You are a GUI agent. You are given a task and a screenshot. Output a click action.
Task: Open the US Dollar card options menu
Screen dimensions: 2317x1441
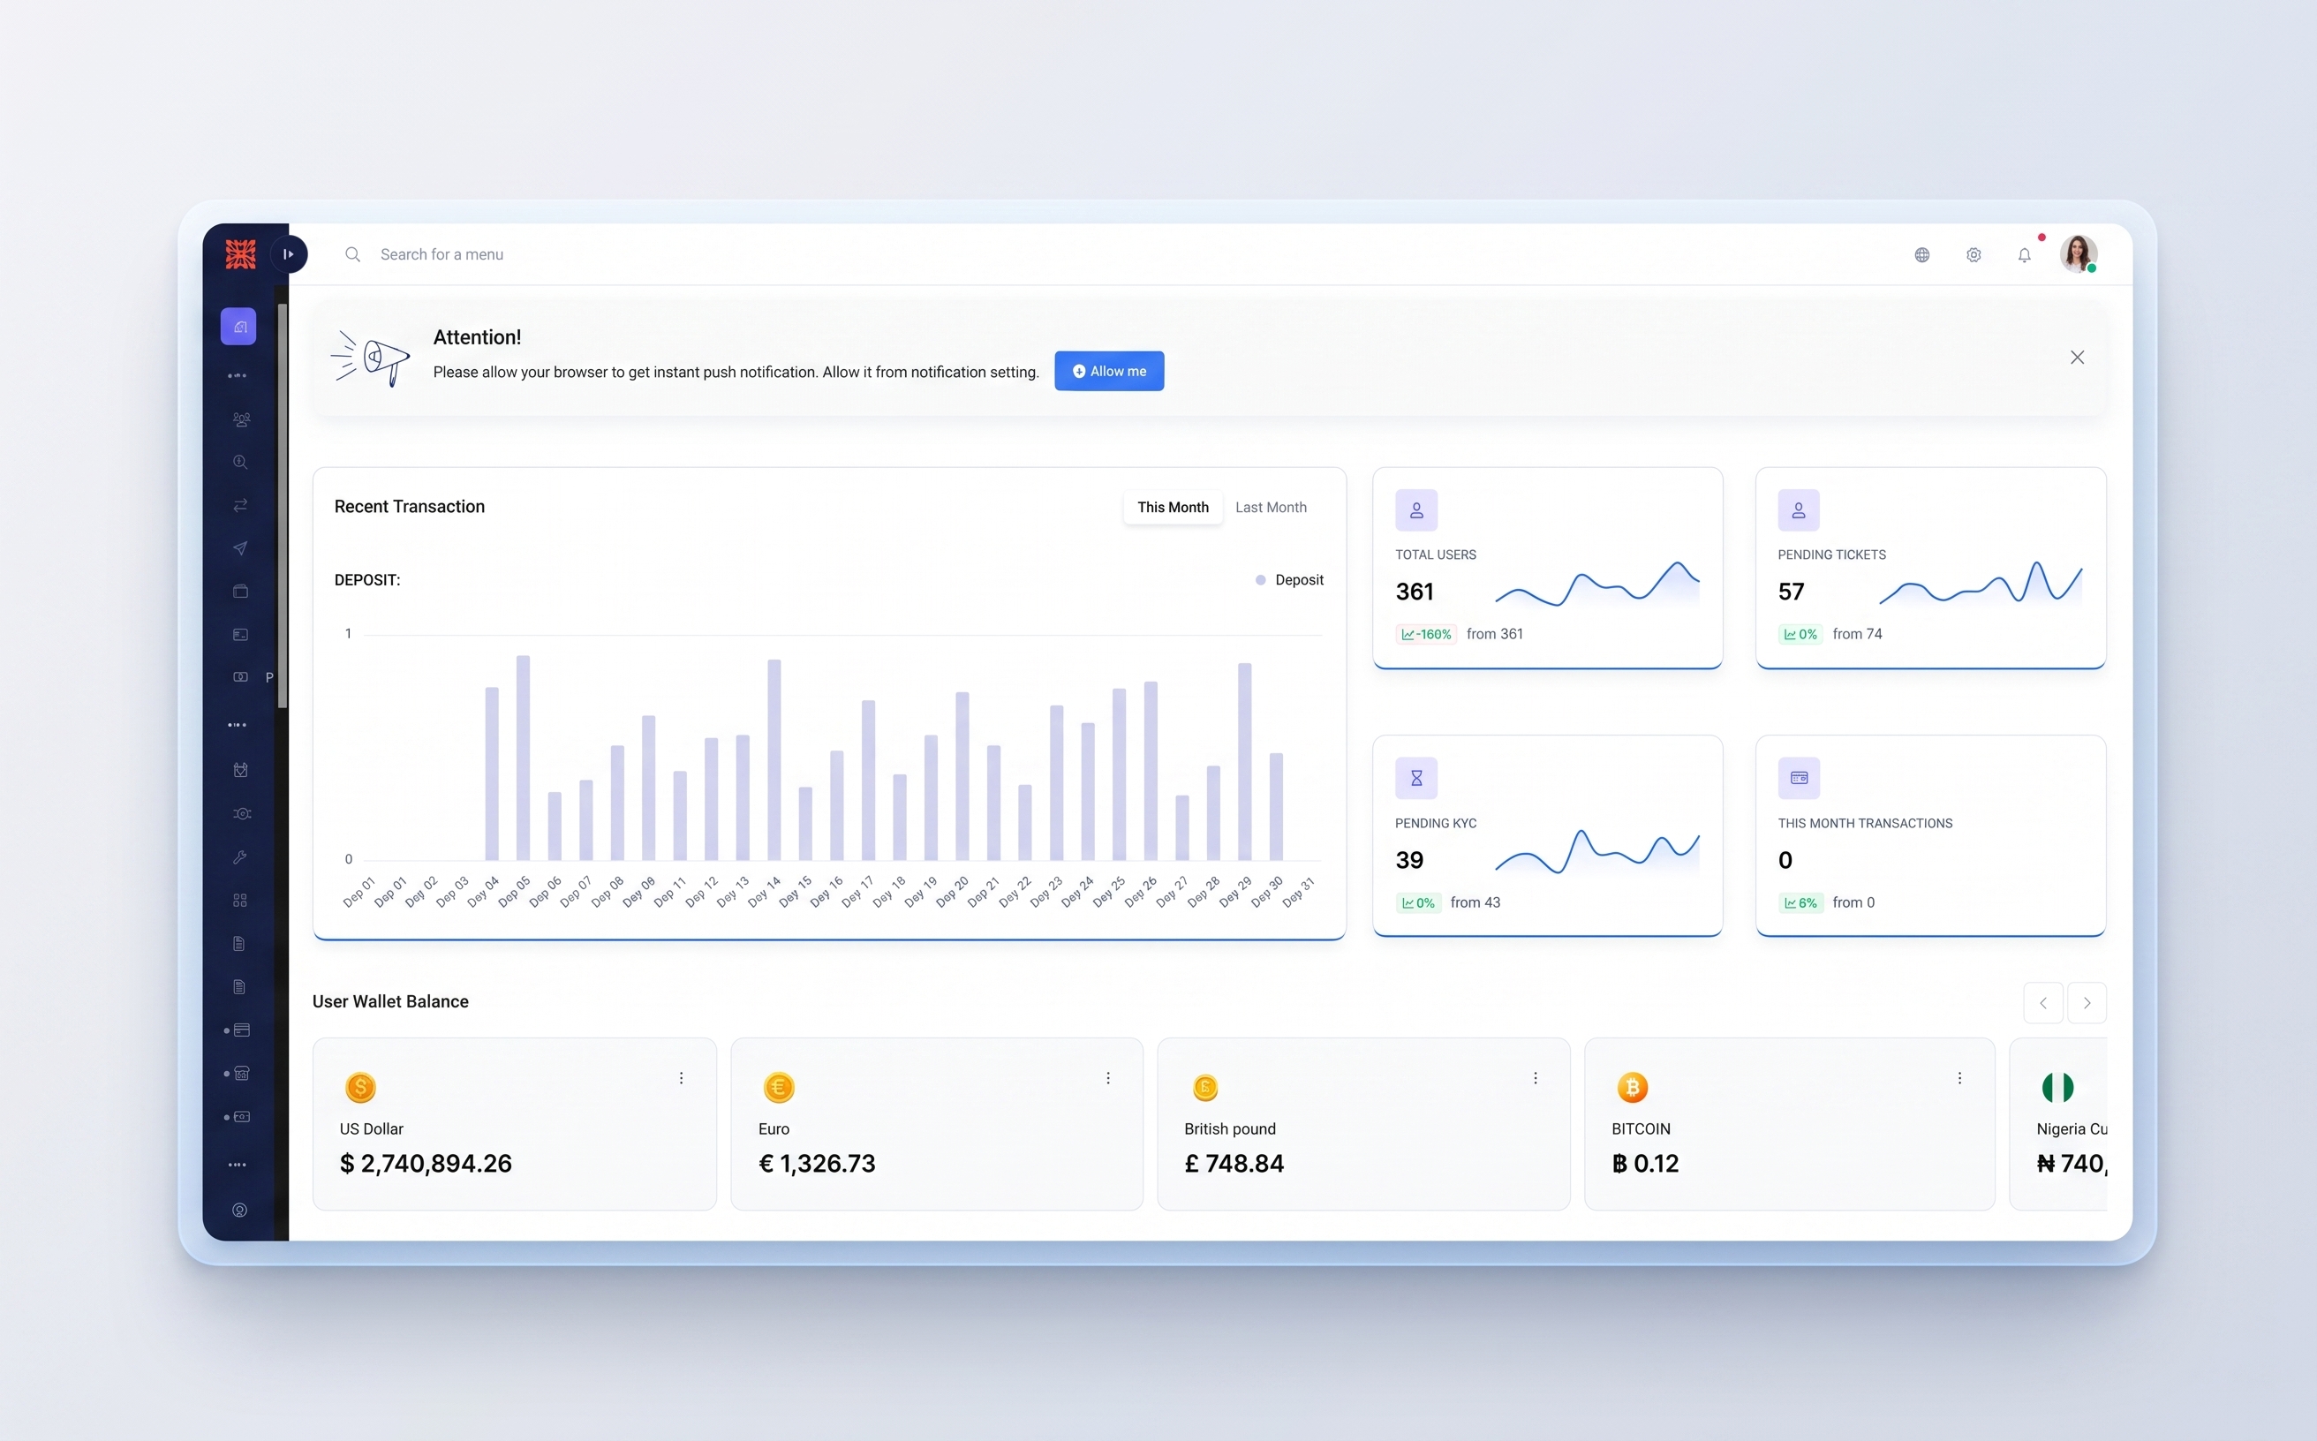682,1078
